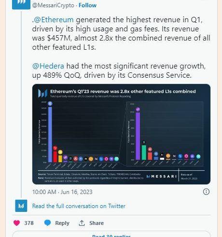This screenshot has height=237, width=222.
Task: Open the @Ethereum mention link
Action: (53, 20)
